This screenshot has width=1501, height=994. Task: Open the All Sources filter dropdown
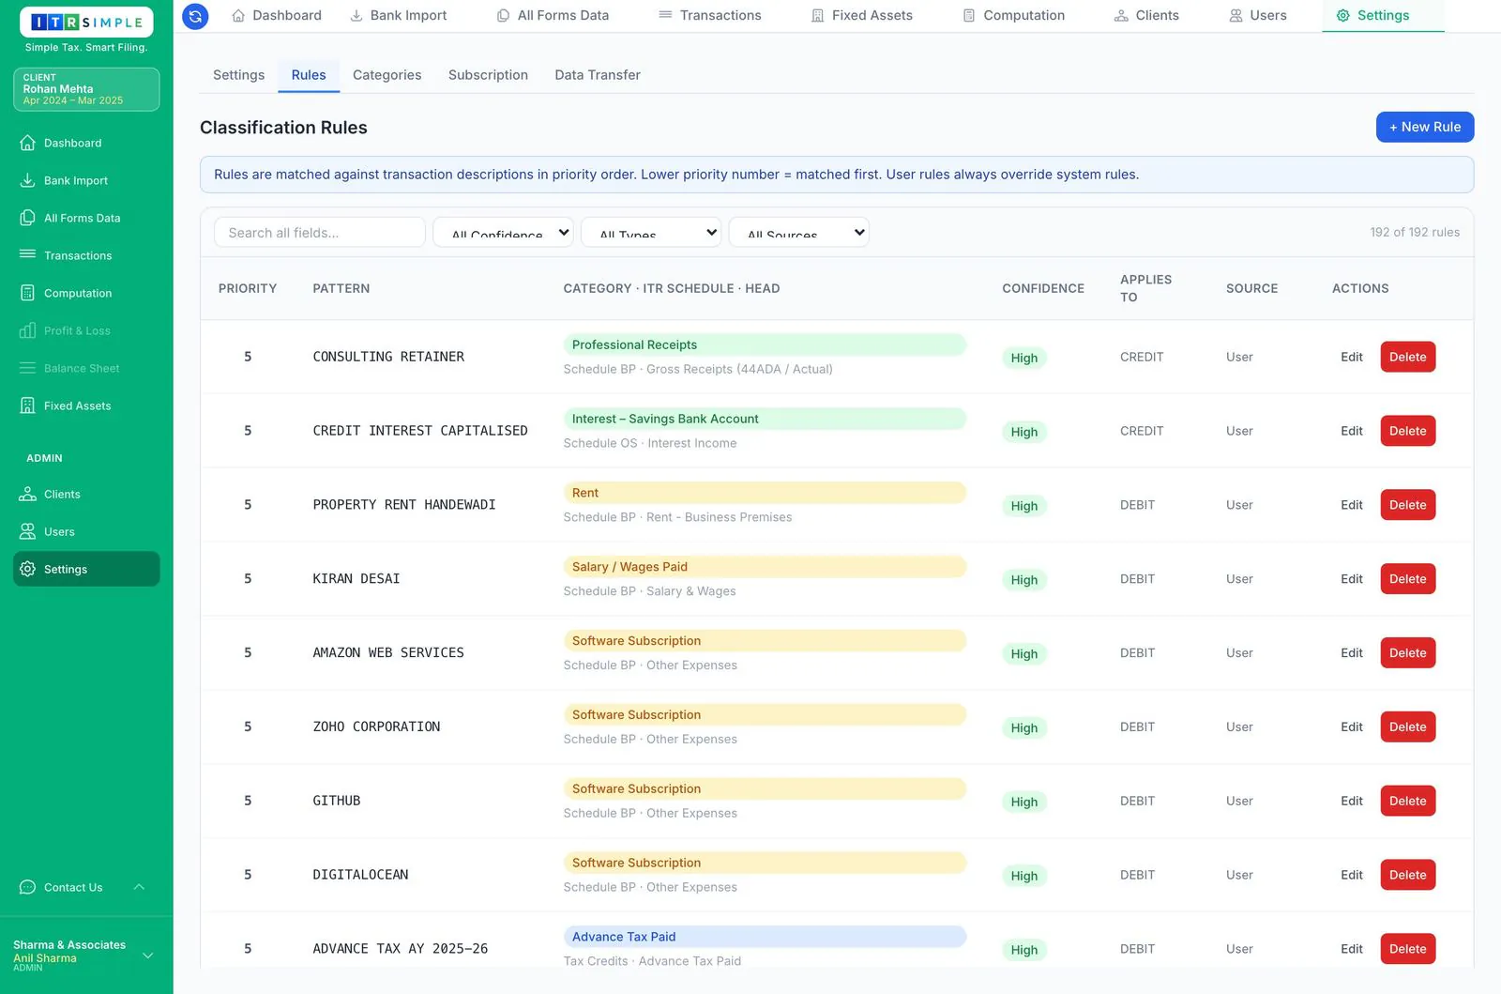tap(799, 233)
